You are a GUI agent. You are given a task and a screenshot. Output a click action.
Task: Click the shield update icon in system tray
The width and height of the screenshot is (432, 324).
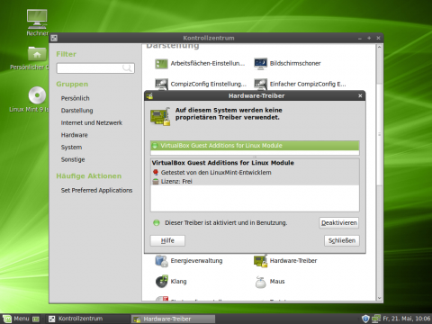(365, 319)
